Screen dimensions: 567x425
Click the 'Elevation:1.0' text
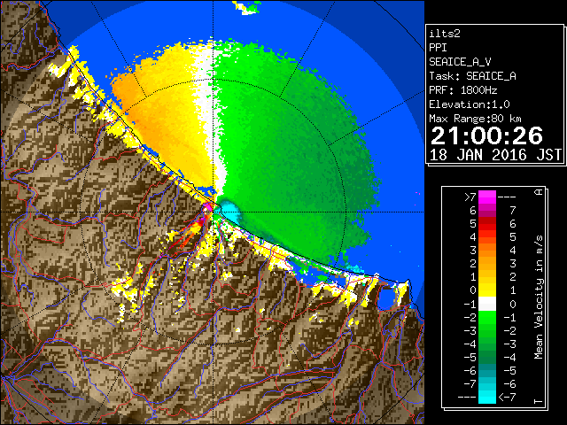point(470,104)
